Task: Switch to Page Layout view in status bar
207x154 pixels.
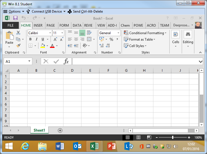Action: [138, 137]
